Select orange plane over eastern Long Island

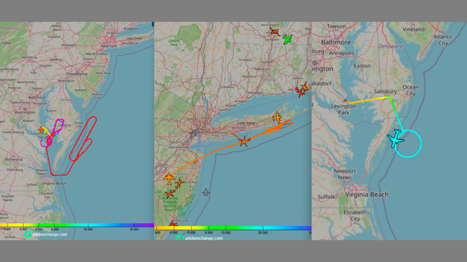point(277,117)
